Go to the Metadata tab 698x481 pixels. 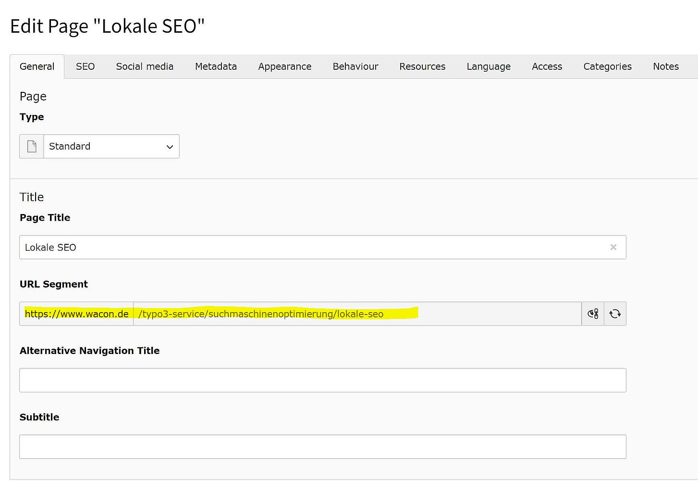[216, 66]
